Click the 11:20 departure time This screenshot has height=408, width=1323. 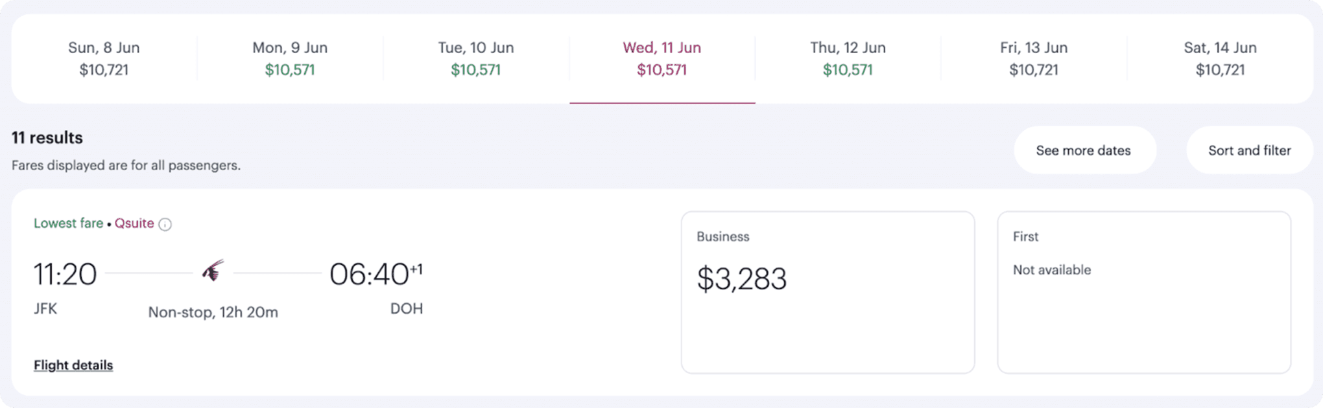click(65, 275)
